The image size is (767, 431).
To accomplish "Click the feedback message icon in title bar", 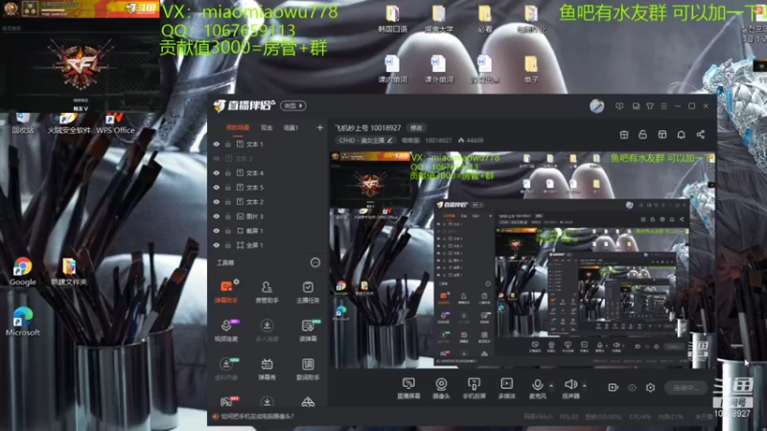I will (x=619, y=106).
